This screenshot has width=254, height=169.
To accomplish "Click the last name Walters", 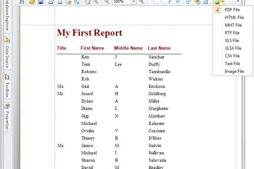I will click(x=156, y=79).
